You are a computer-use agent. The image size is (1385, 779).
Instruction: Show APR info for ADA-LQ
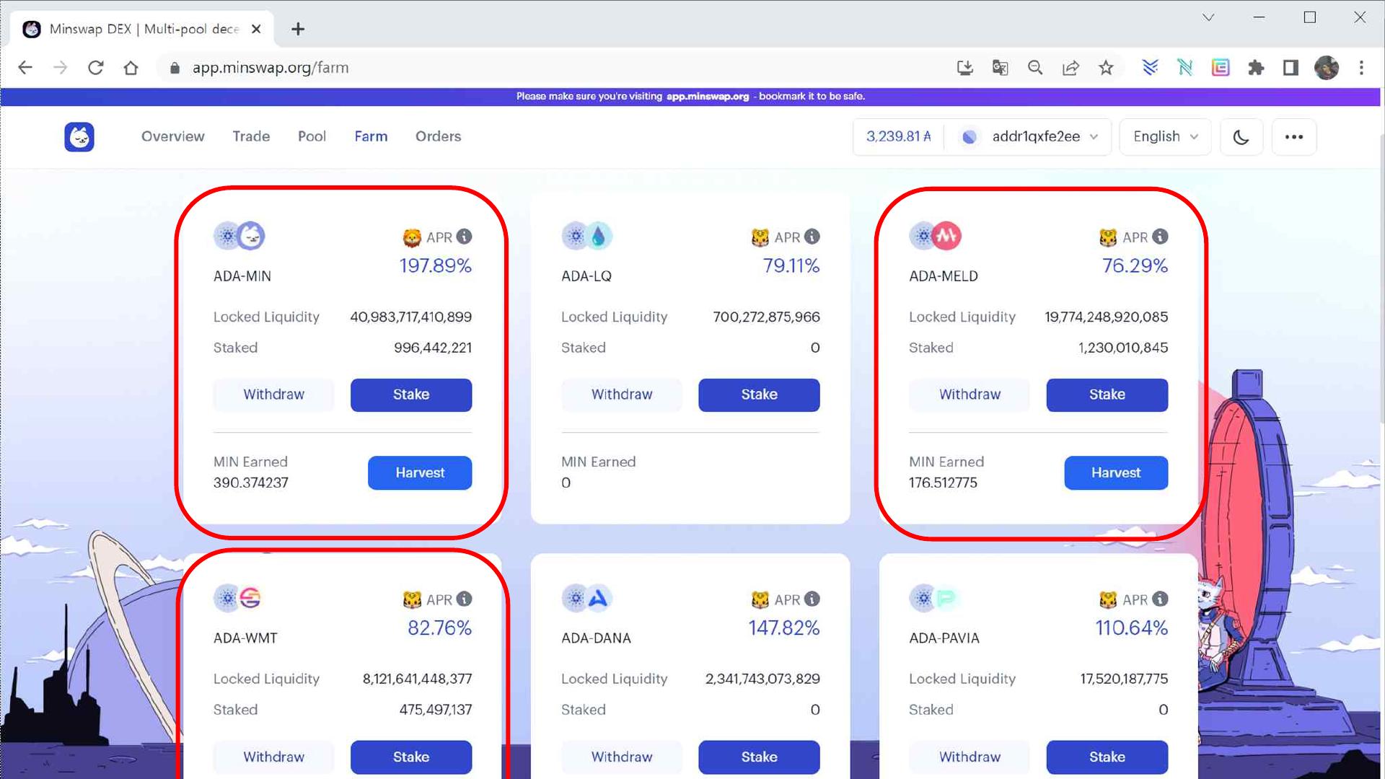[x=812, y=237]
